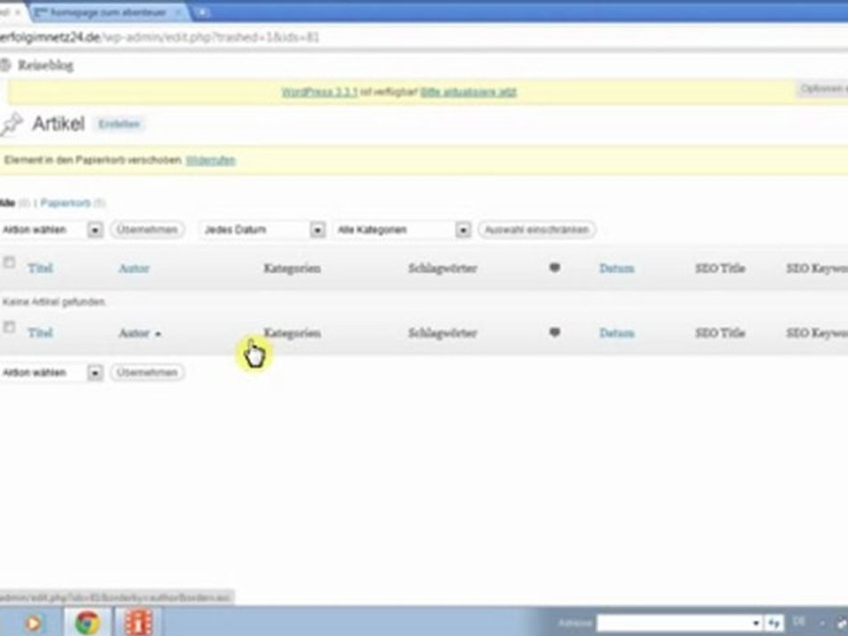The width and height of the screenshot is (848, 636).
Task: Open the Reiseblog site title link
Action: point(45,65)
